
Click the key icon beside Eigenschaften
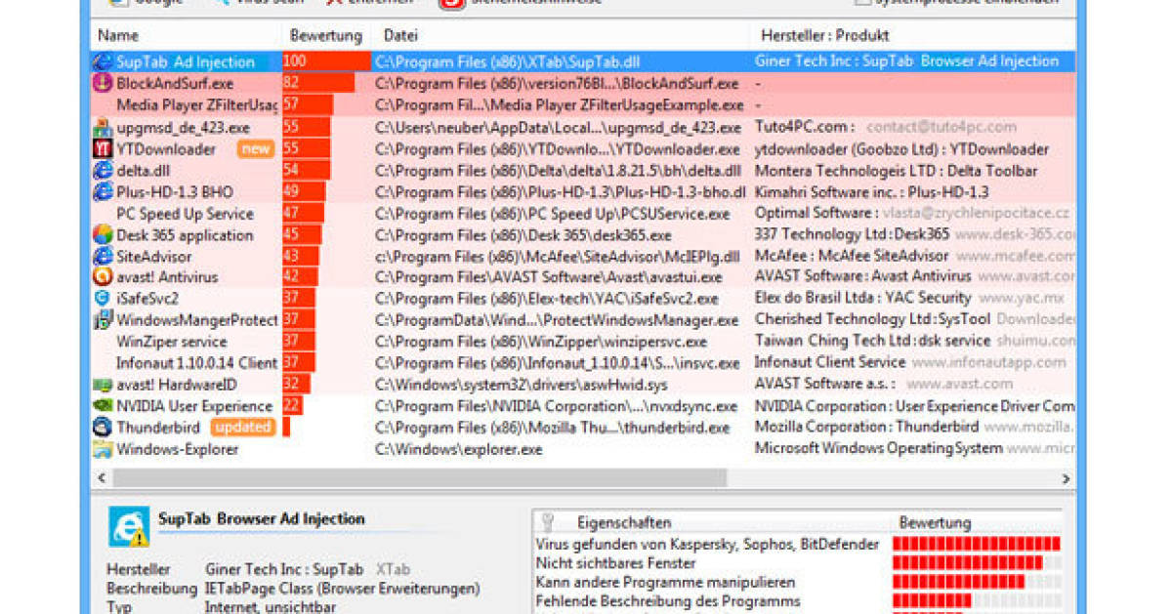[548, 521]
